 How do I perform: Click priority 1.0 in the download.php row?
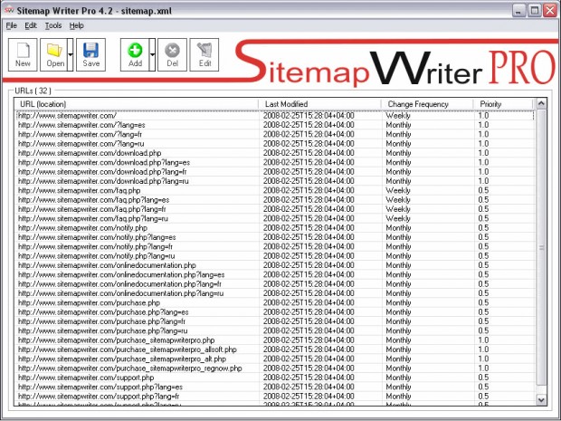click(x=483, y=153)
